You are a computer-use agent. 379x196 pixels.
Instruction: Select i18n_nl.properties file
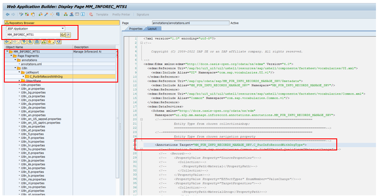(33, 183)
